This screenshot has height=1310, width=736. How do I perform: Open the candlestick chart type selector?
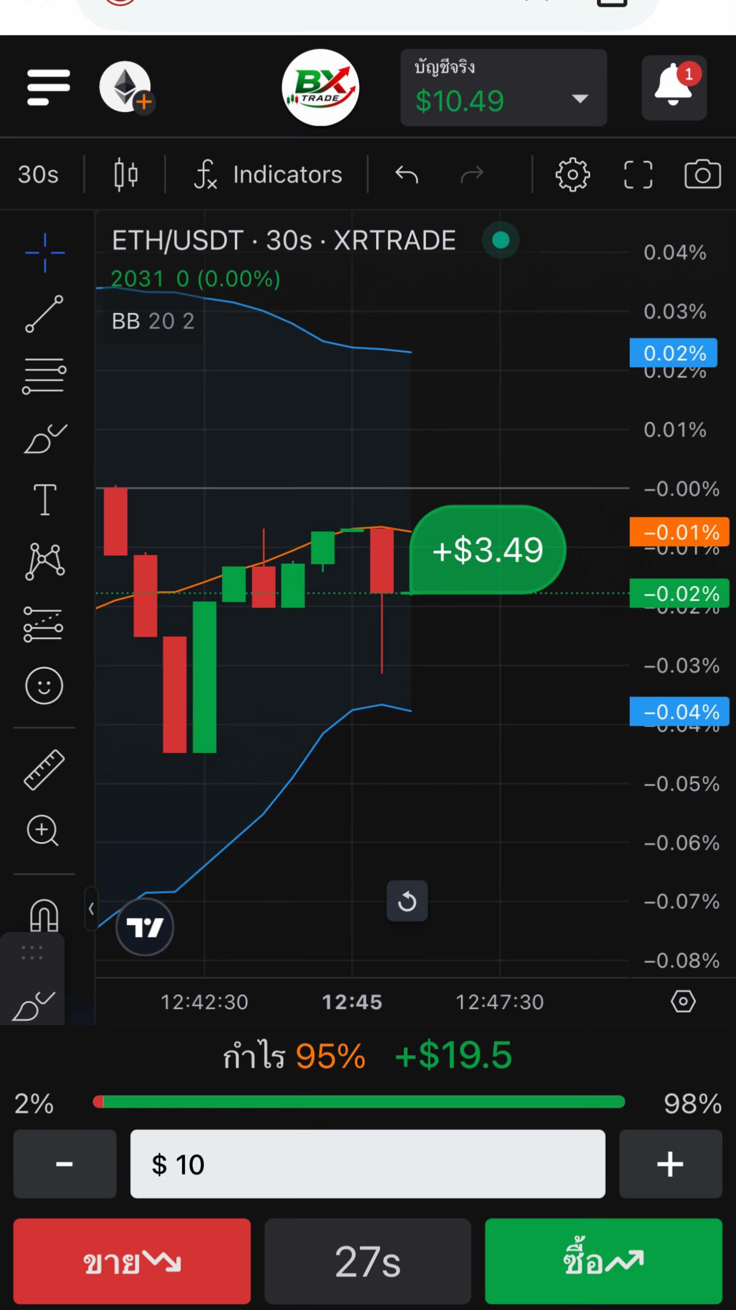pos(126,174)
